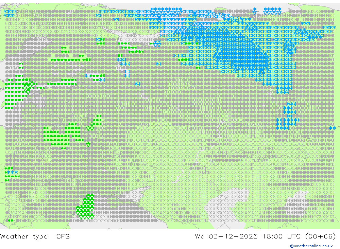The height and width of the screenshot is (249, 340).
Task: Click the 'Weather type GFS' caption
Action: click(x=35, y=236)
